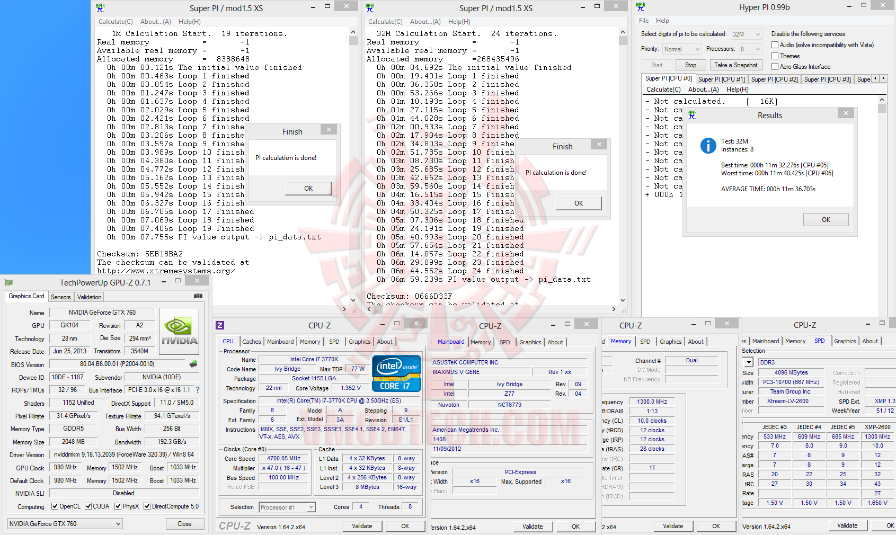The height and width of the screenshot is (535, 896).
Task: Click OK in the 32M Finish dialog
Action: (x=579, y=203)
